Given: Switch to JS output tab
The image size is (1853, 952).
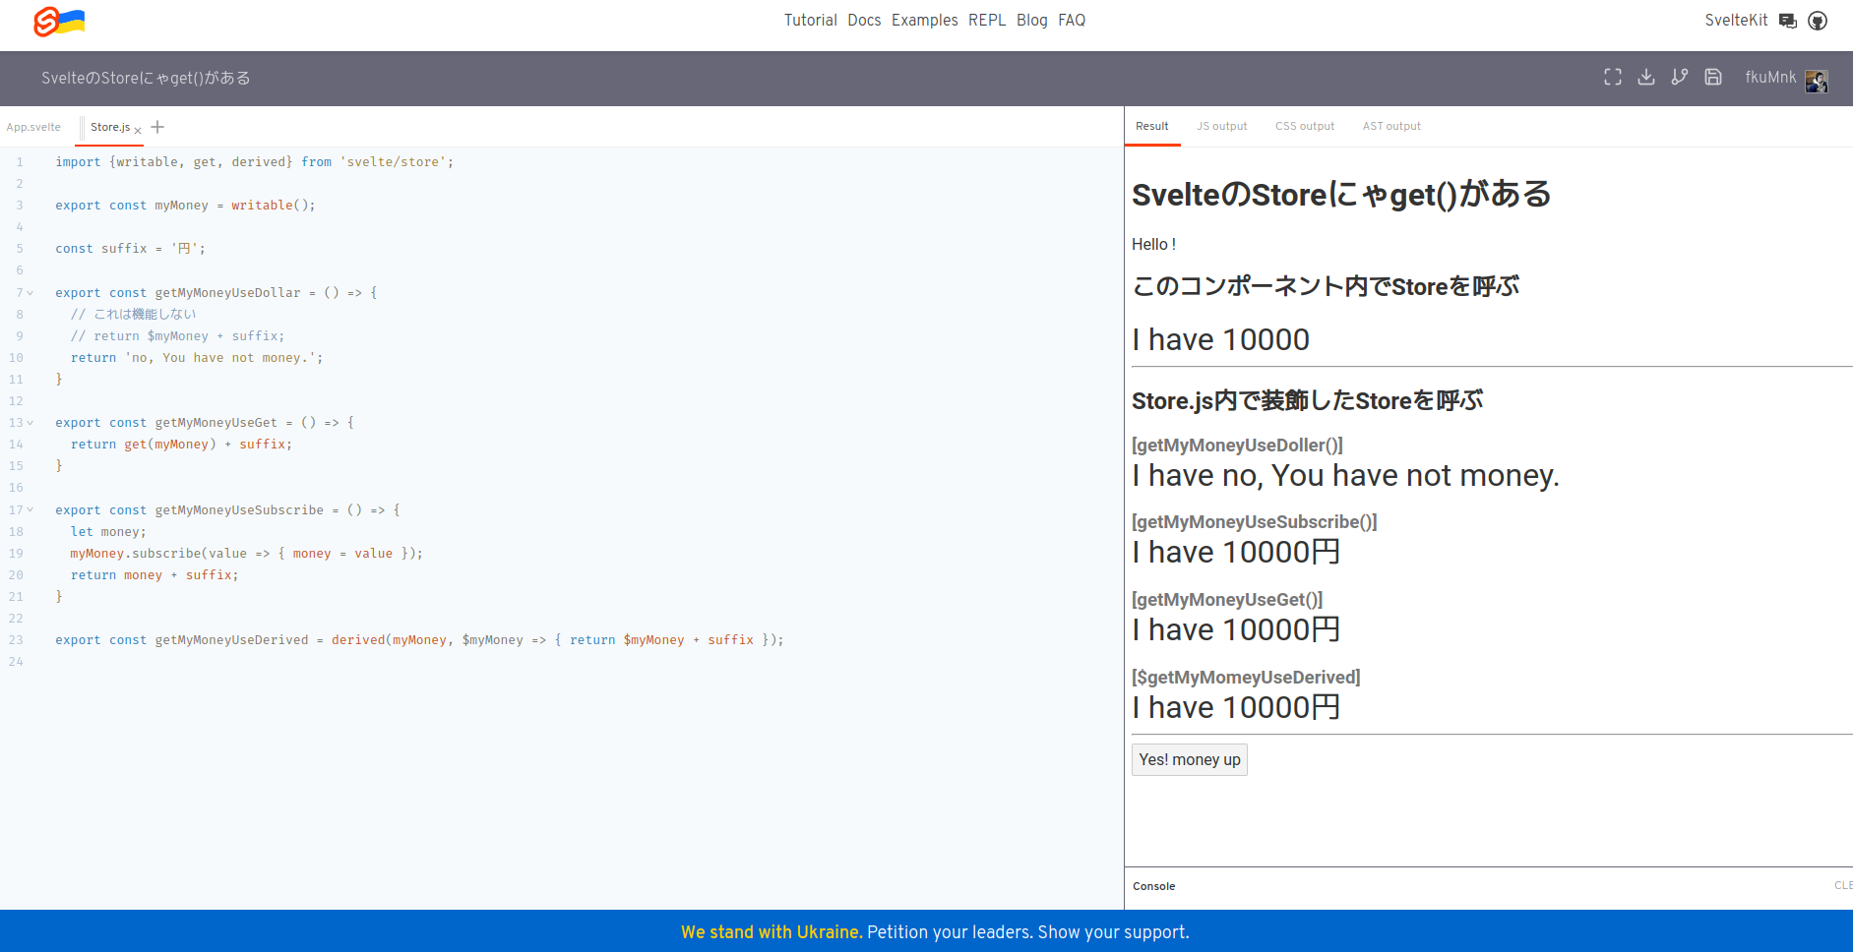Looking at the screenshot, I should click(x=1221, y=126).
